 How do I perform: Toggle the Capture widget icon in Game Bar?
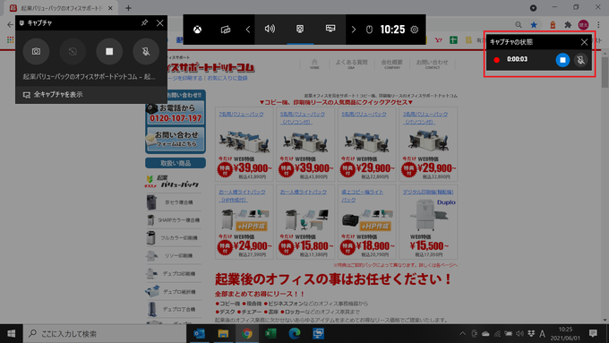(x=300, y=30)
